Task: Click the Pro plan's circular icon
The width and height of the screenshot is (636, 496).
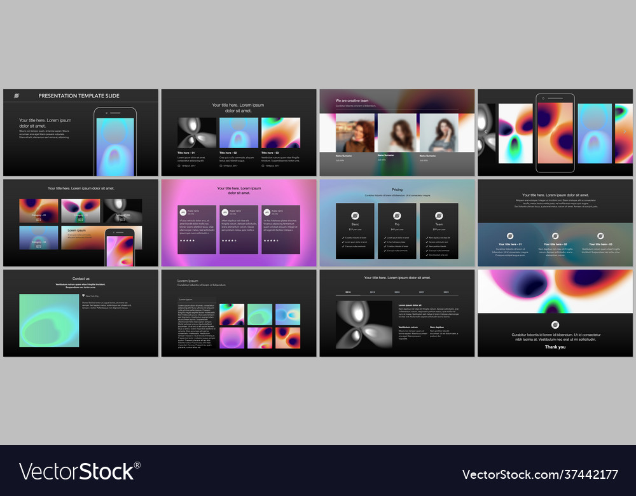Action: [x=397, y=216]
